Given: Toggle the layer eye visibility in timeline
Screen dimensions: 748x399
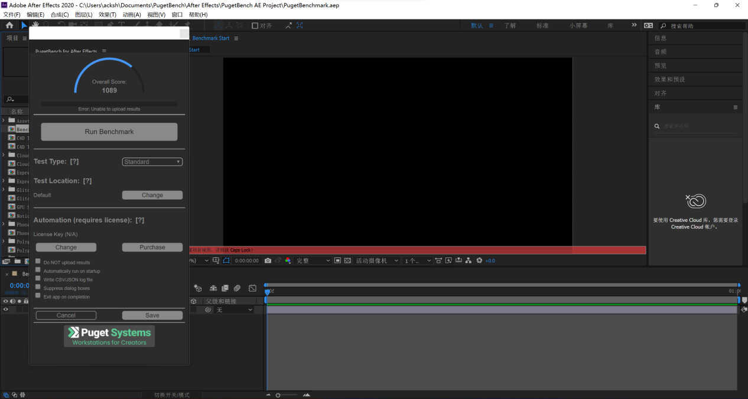Looking at the screenshot, I should click(x=6, y=309).
